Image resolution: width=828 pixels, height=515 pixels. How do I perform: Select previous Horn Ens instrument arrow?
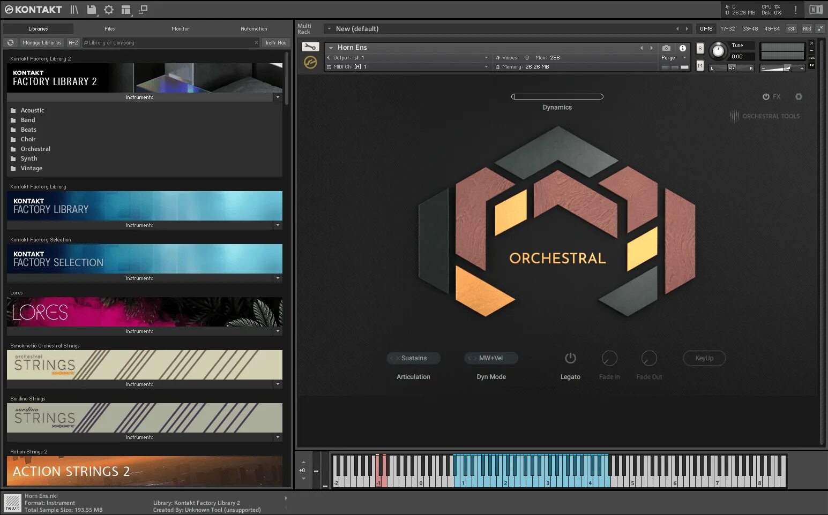(641, 48)
